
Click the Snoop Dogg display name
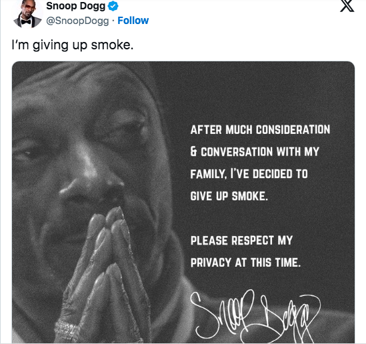[75, 6]
